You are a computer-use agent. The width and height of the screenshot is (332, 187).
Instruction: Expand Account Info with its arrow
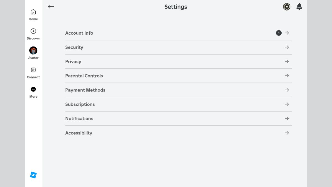pos(287,33)
